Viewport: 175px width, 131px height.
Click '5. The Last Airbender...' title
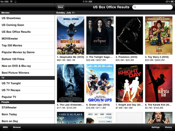(x=70, y=105)
